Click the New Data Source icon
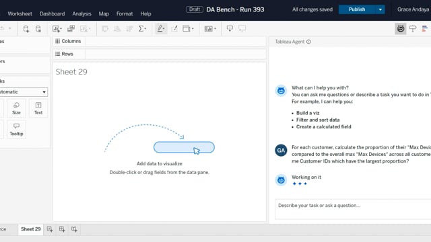The image size is (431, 242). point(26,29)
